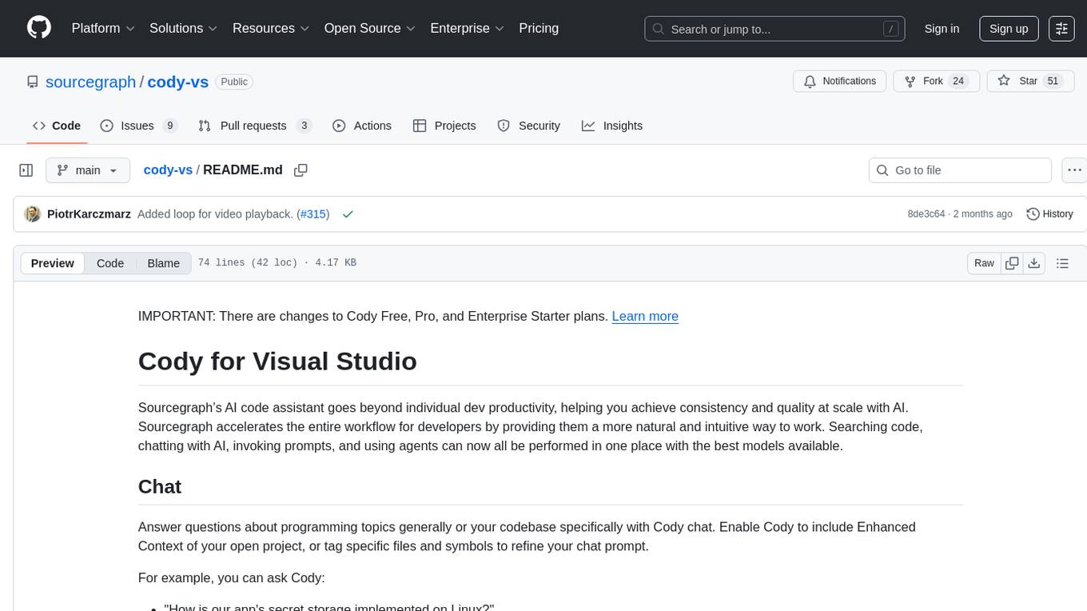Open the GitHub homepage logo
Viewport: 1087px width, 611px height.
(39, 28)
